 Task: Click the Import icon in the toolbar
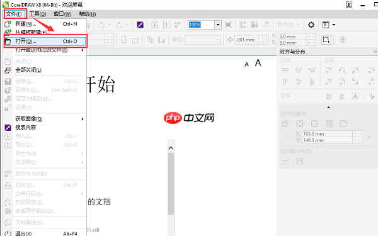point(155,25)
